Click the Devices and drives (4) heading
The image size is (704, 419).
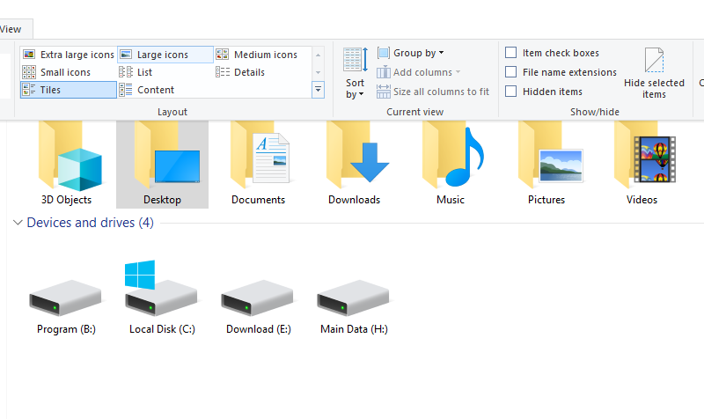(91, 223)
